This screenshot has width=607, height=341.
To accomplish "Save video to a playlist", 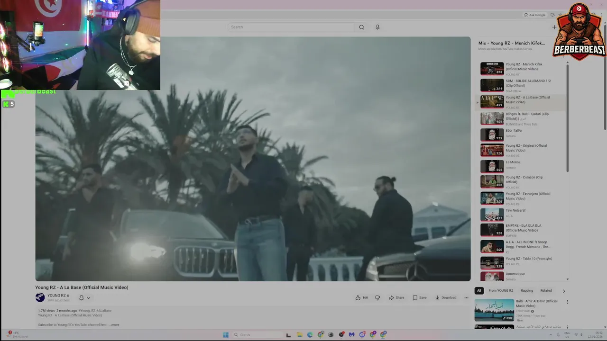I will (420, 297).
